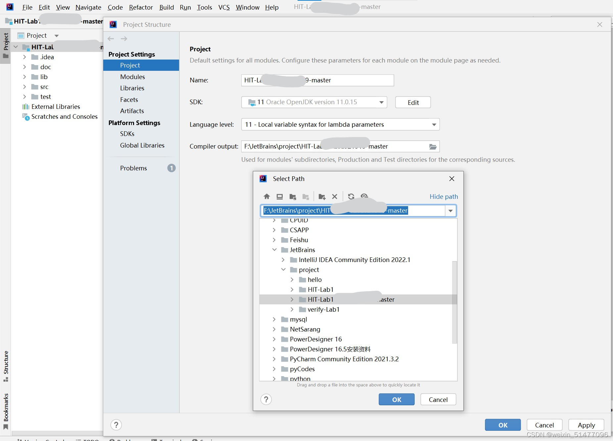Click the Scratches and Consoles icon
The image size is (613, 441).
coord(26,116)
